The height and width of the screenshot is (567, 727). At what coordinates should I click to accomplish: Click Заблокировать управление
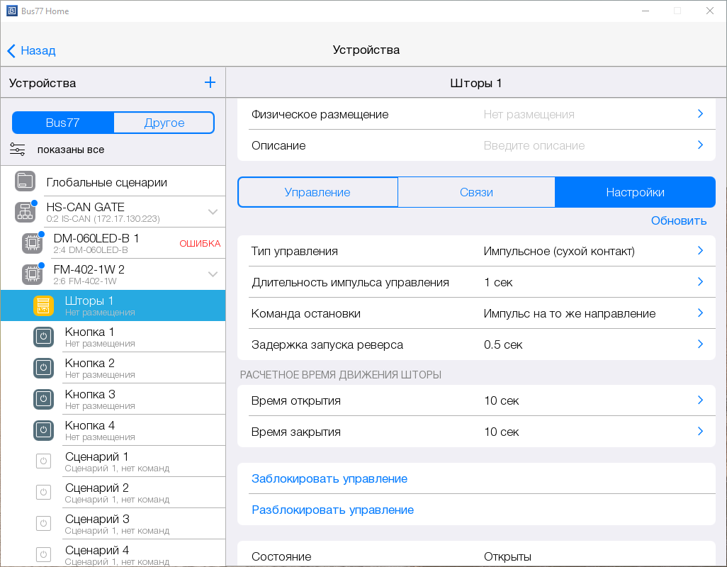coord(329,478)
